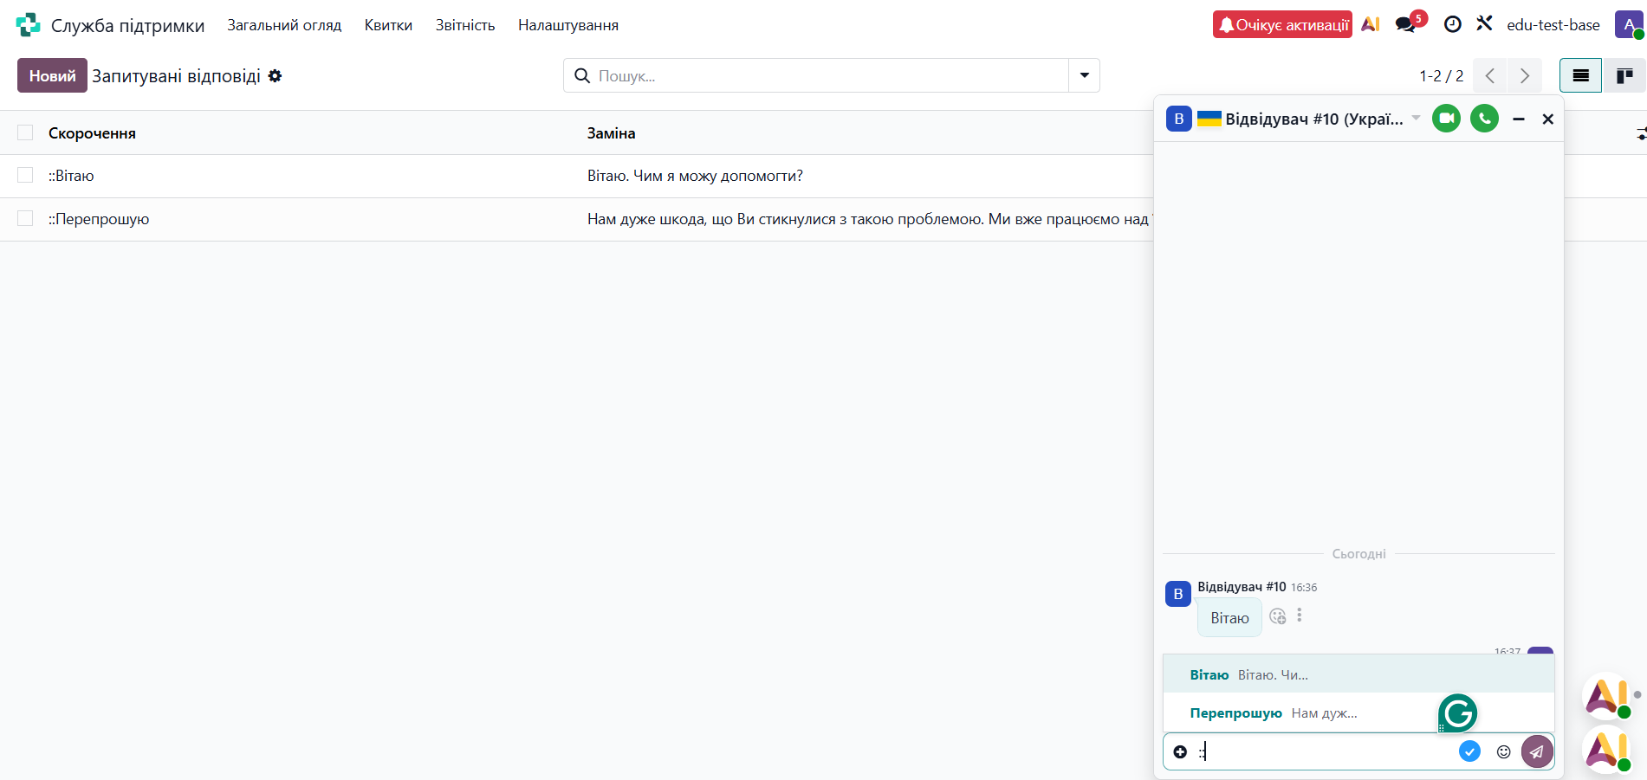Open the Квитки menu
This screenshot has width=1647, height=780.
click(388, 25)
